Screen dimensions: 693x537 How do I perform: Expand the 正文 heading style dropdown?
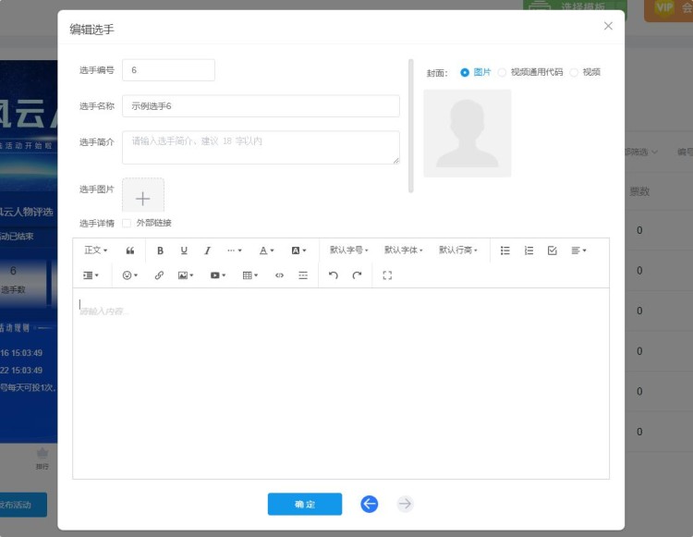tap(95, 250)
